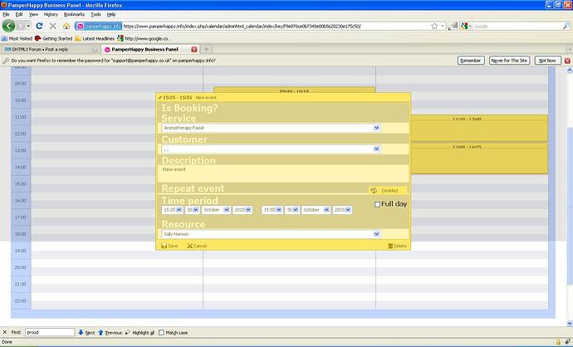Image resolution: width=573 pixels, height=347 pixels.
Task: Delete the event
Action: 397,246
